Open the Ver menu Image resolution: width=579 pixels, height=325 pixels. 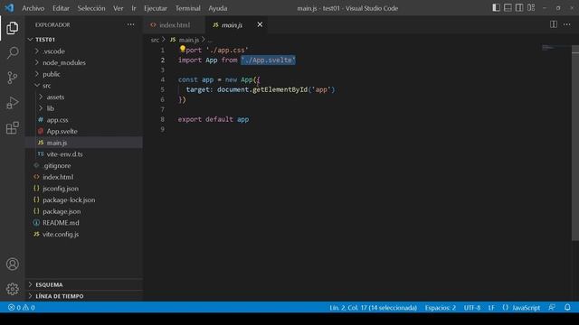(x=119, y=8)
